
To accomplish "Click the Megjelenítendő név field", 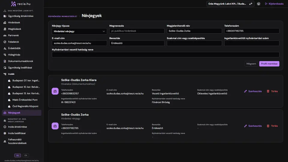I will (194, 31).
